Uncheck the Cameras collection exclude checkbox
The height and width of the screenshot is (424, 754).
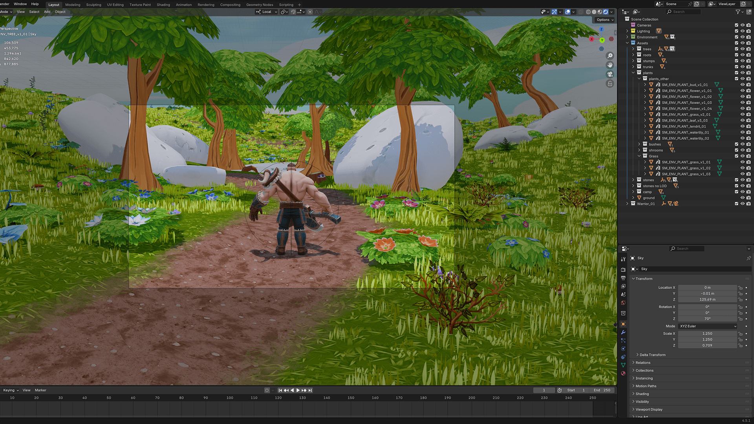(x=736, y=25)
